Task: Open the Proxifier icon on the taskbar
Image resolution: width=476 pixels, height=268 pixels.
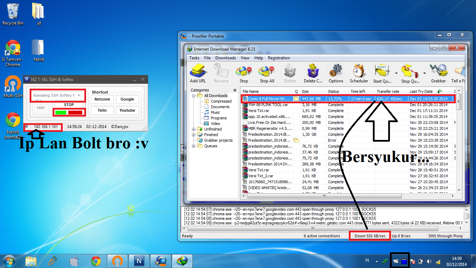Action: point(161,261)
